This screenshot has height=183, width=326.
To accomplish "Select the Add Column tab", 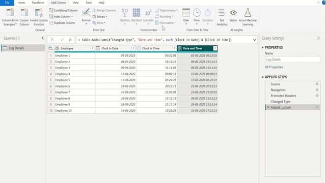I will pos(59,3).
